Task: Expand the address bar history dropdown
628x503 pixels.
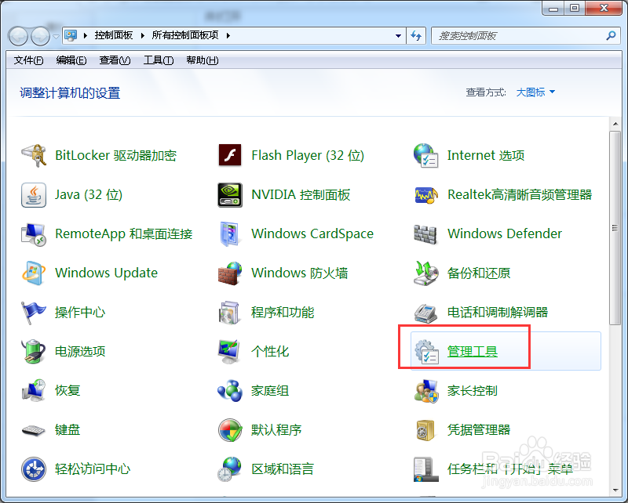Action: point(398,35)
